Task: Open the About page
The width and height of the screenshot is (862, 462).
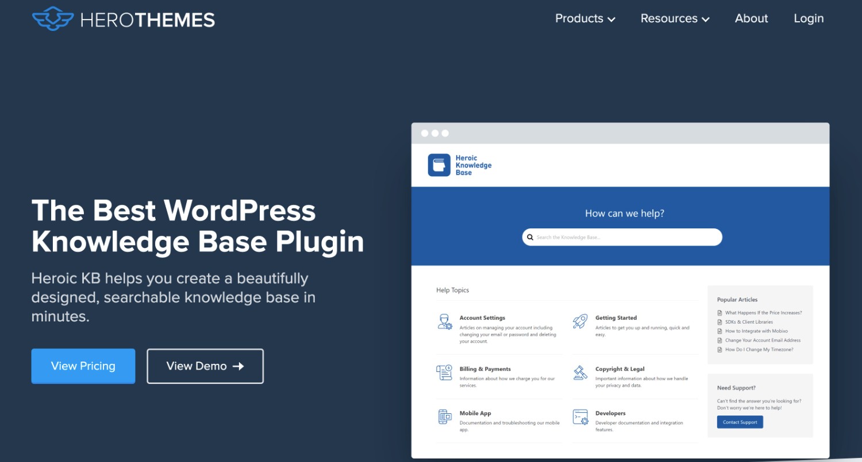Action: 751,18
